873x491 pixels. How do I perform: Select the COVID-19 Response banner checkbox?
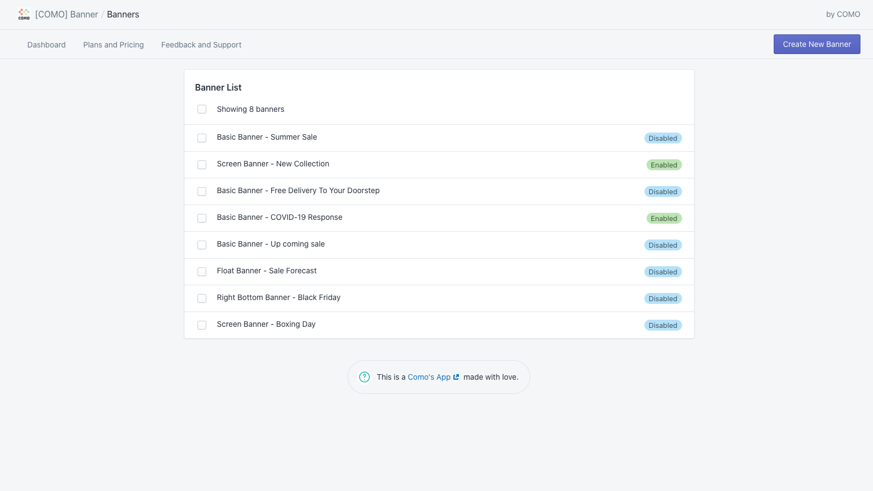click(202, 218)
